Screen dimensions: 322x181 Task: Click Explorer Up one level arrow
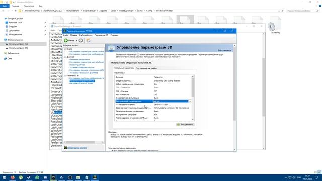point(16,11)
